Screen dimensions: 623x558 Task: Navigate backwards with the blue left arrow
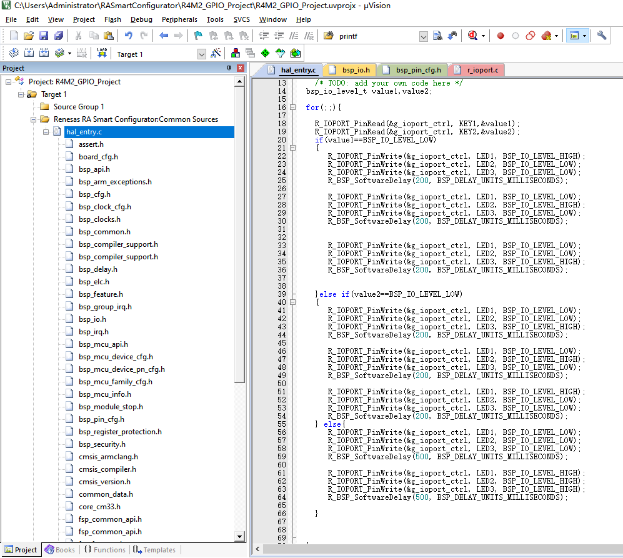164,36
